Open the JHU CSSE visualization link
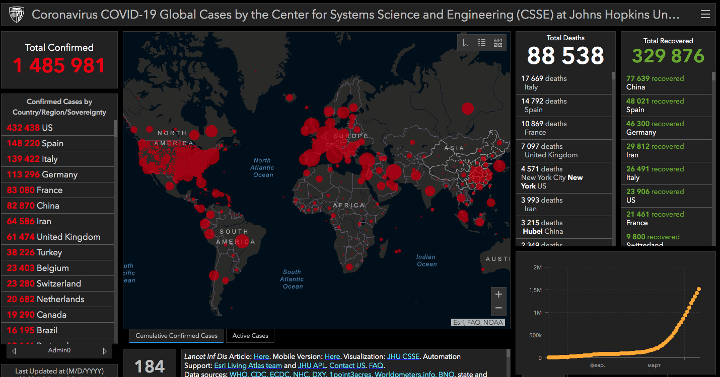This screenshot has height=377, width=720. [x=403, y=356]
